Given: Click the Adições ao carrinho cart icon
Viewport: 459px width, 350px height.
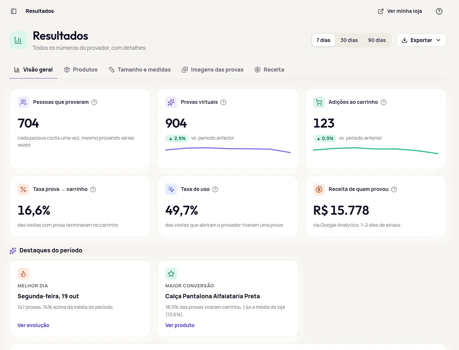Looking at the screenshot, I should pos(319,102).
